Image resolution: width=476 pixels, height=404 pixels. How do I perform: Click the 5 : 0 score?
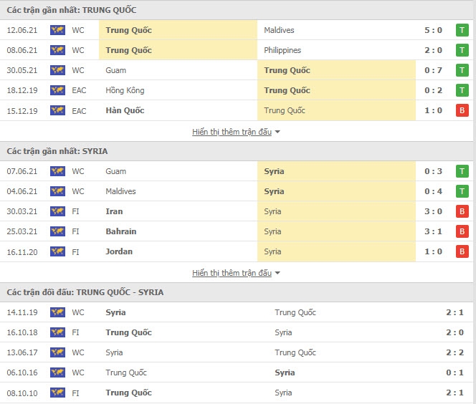[434, 30]
